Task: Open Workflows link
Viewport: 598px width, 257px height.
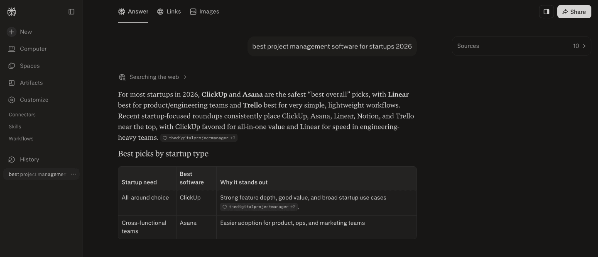Action: click(21, 138)
